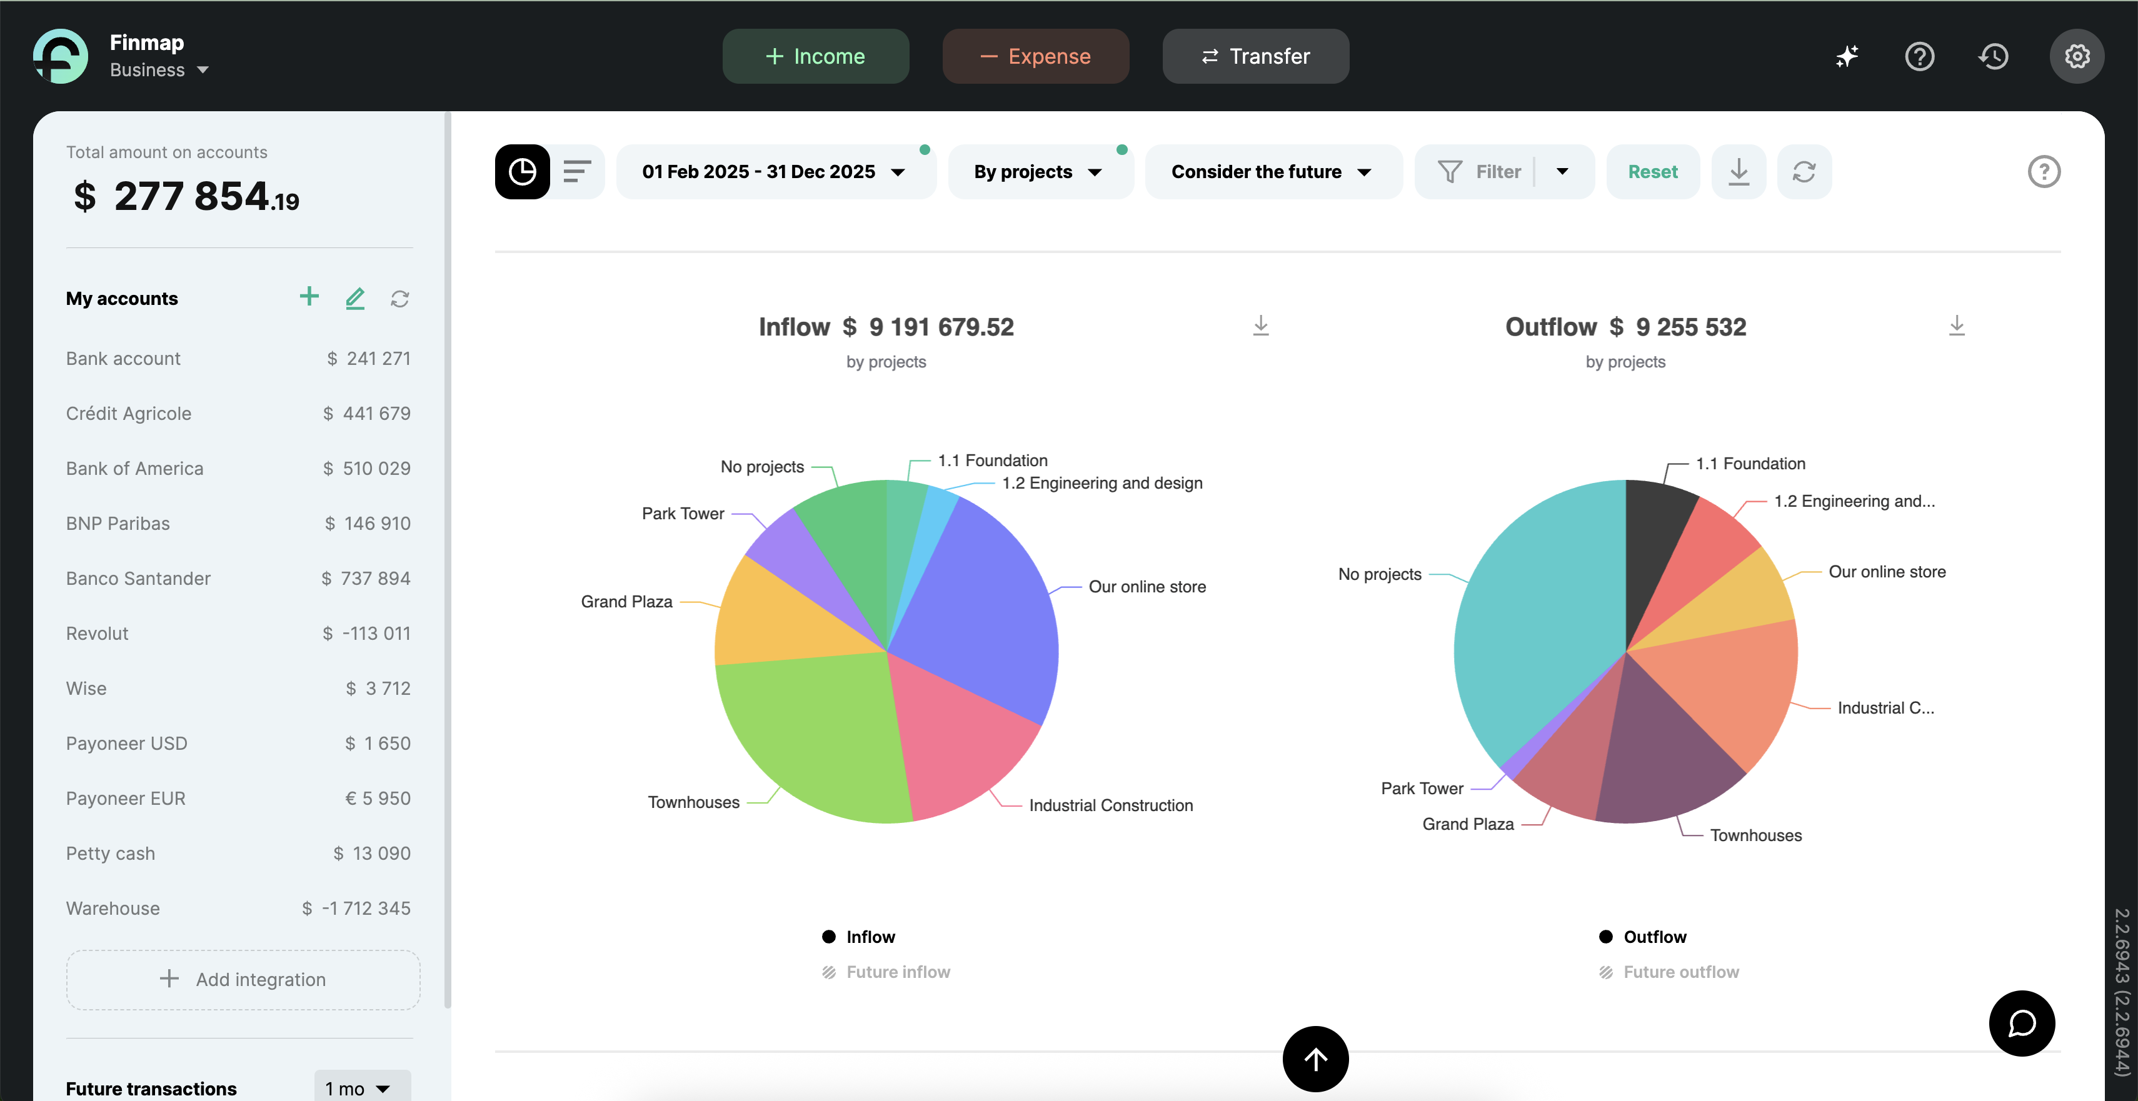
Task: Switch to bar list chart view
Action: [x=577, y=172]
